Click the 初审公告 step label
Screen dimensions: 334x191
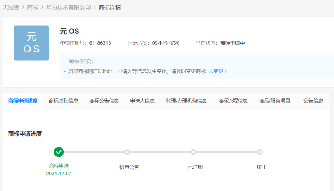click(129, 167)
